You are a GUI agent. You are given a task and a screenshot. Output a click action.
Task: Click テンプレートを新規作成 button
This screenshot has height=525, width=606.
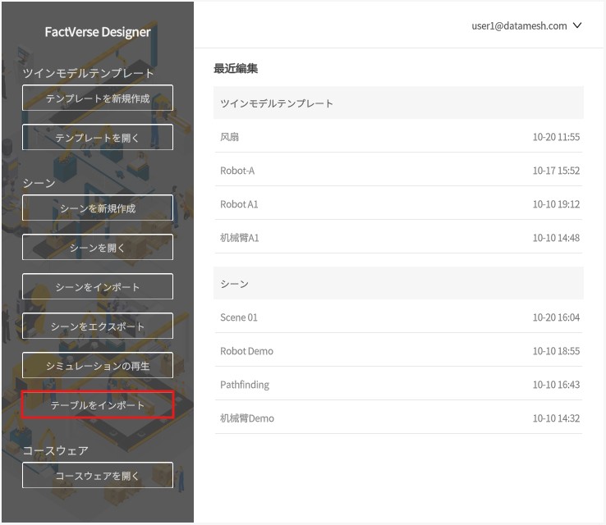[97, 98]
